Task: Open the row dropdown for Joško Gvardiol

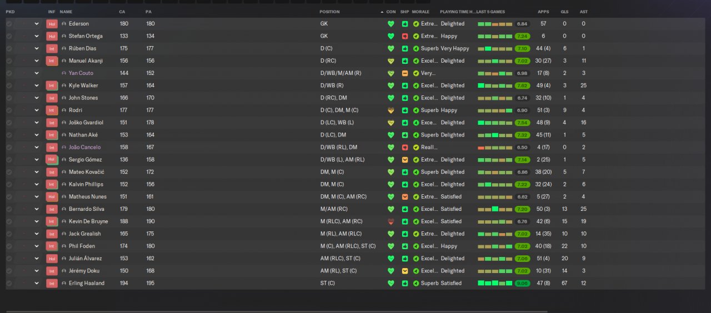Action: coord(37,123)
